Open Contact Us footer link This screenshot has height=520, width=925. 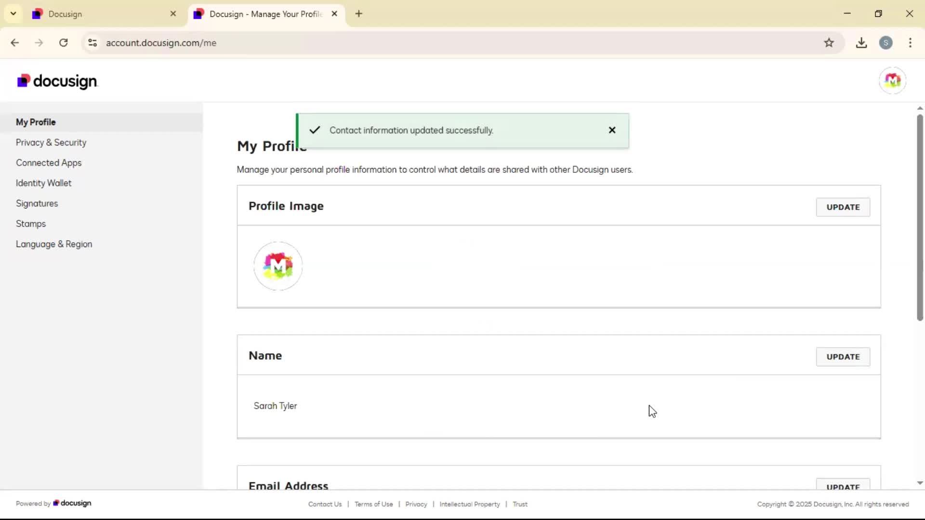tap(325, 504)
